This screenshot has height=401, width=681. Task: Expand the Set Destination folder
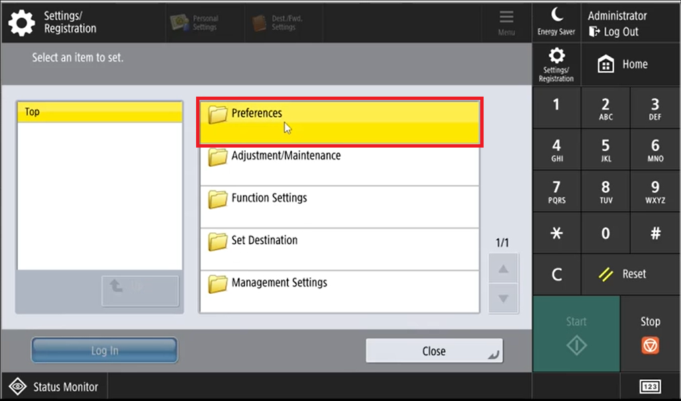pos(339,249)
